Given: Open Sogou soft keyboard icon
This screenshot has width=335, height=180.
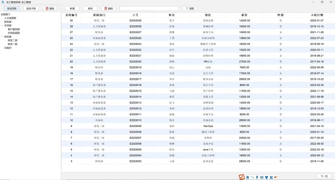Looking at the screenshot, I should (262, 177).
